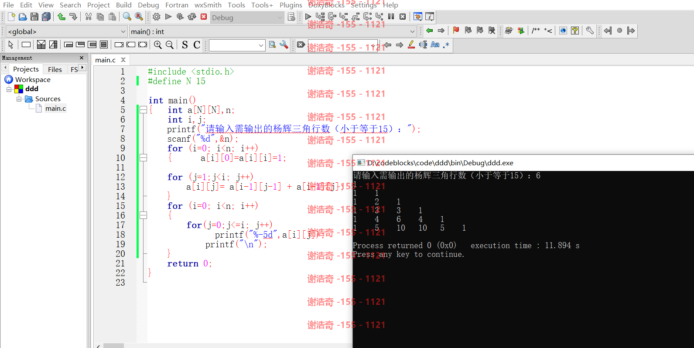Viewport: 694px width, 348px height.
Task: Insert DoxyBlocks block comment icon
Action: 536,31
